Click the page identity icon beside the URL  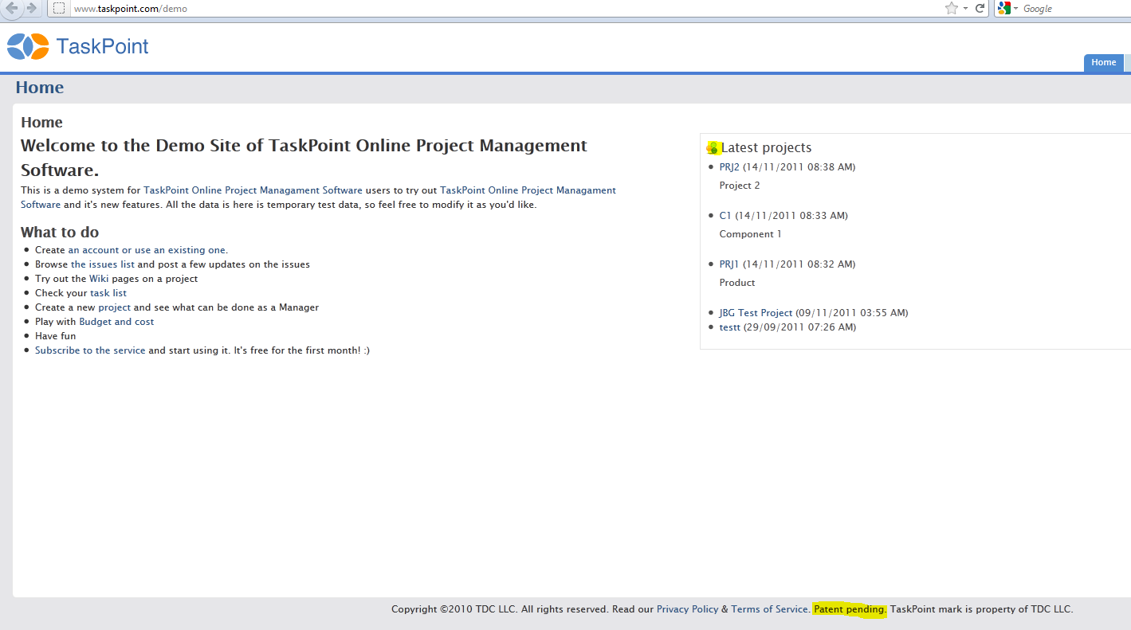point(59,8)
